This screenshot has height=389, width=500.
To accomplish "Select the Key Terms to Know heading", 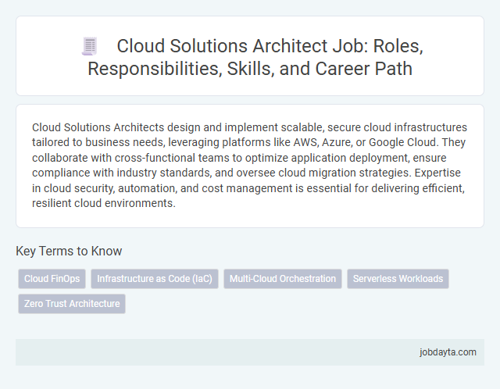I will [69, 251].
